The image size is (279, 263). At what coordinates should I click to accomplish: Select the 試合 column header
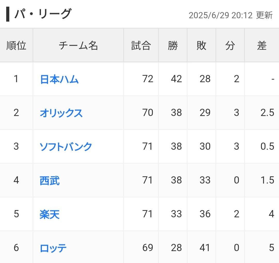coord(141,45)
